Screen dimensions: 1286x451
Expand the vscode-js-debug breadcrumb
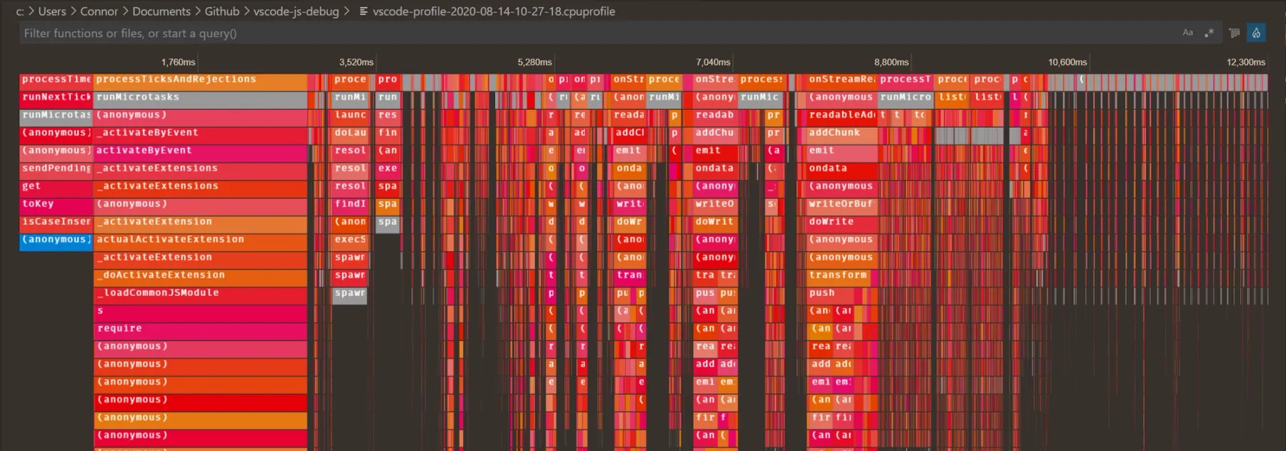pyautogui.click(x=296, y=11)
